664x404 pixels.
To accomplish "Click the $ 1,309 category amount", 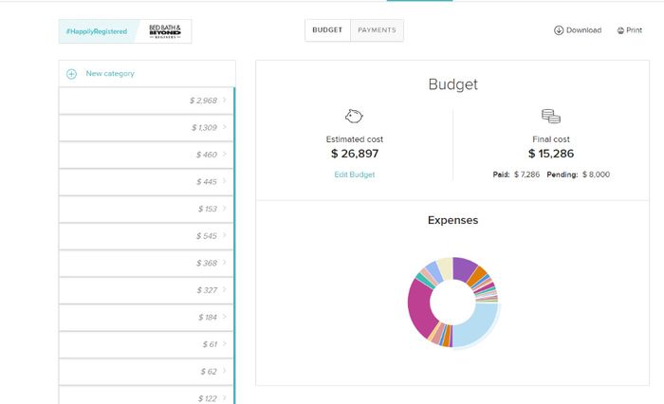I will tap(204, 128).
